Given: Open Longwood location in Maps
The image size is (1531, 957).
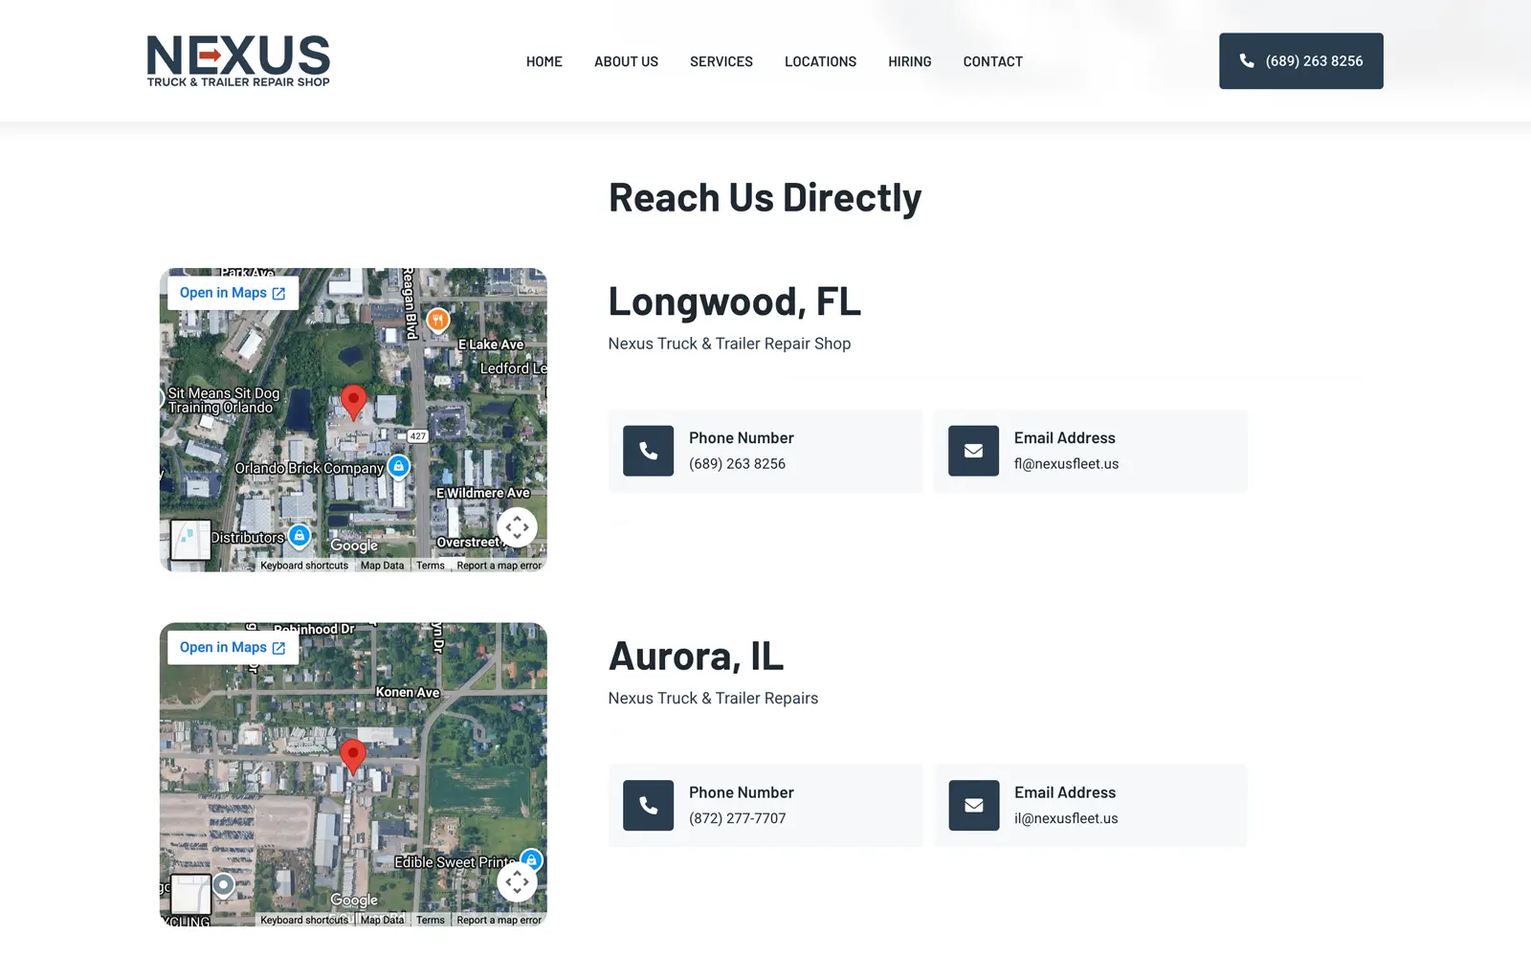Looking at the screenshot, I should pyautogui.click(x=233, y=293).
